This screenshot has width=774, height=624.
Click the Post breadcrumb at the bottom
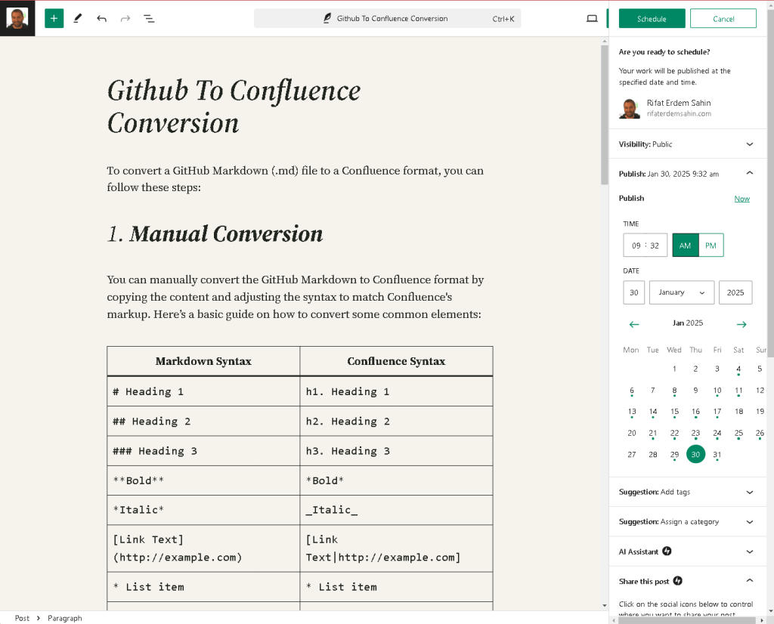click(22, 618)
